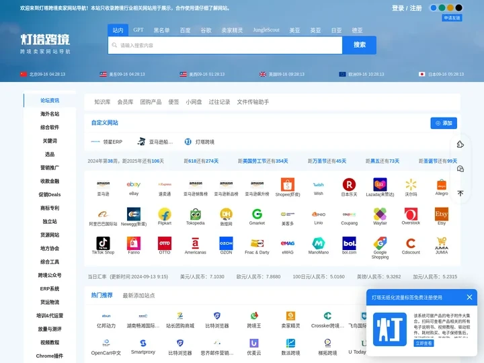Screen dimensions: 484x363
Task: Open the 卖家精灵 recommended site icon
Action: click(x=291, y=316)
